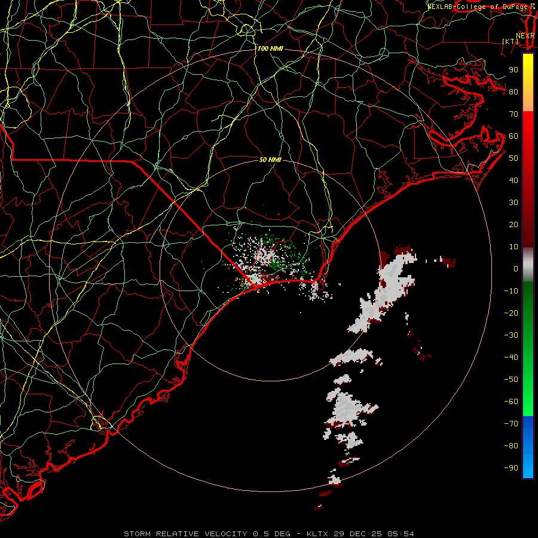The image size is (538, 538).
Task: Click the -20 value on the velocity scale
Action: point(511,313)
